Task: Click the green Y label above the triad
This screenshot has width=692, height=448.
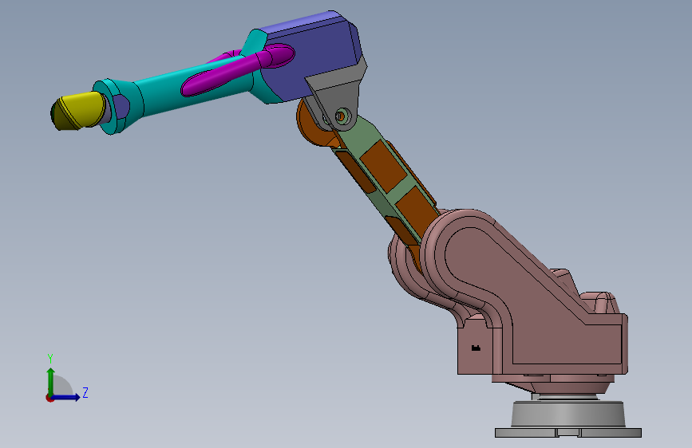Action: (50, 359)
